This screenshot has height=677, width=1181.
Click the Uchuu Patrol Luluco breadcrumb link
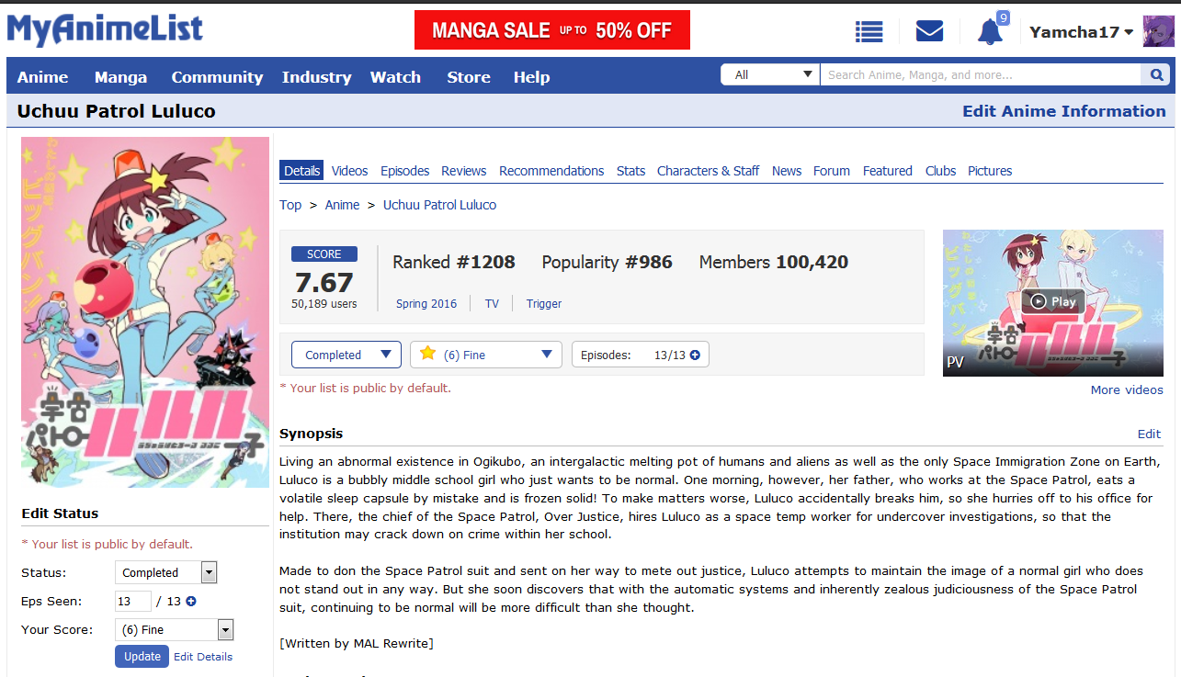[439, 205]
